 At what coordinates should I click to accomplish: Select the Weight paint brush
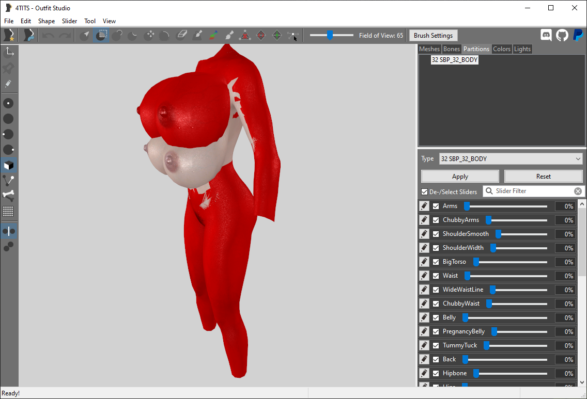point(197,36)
